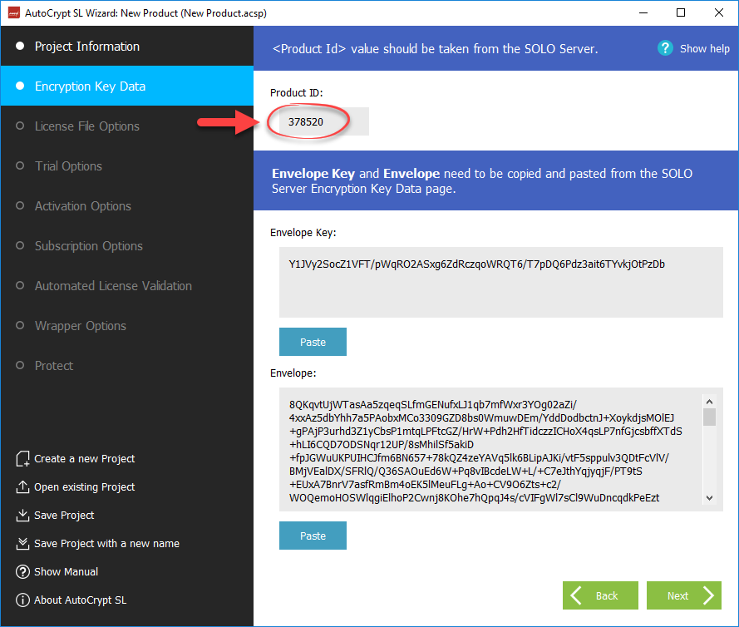Click Open existing Project link
Viewport: 739px width, 627px height.
[x=84, y=487]
